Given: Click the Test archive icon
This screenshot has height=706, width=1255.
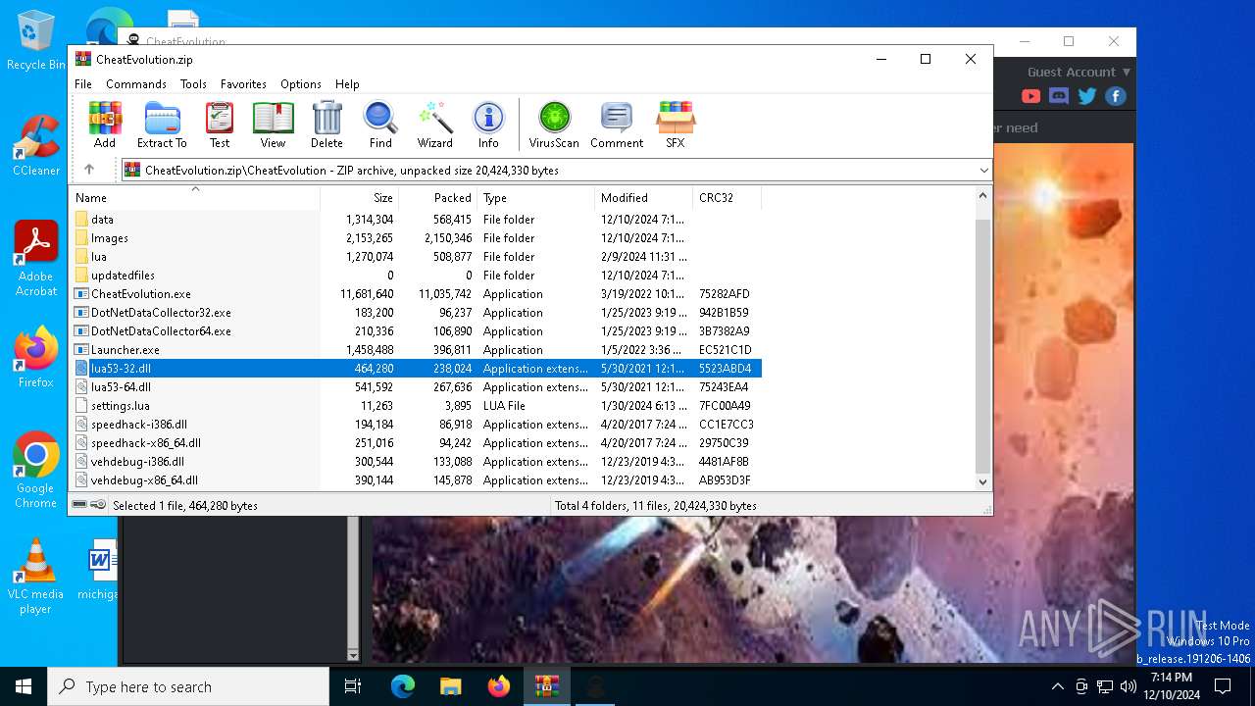Looking at the screenshot, I should 220,125.
